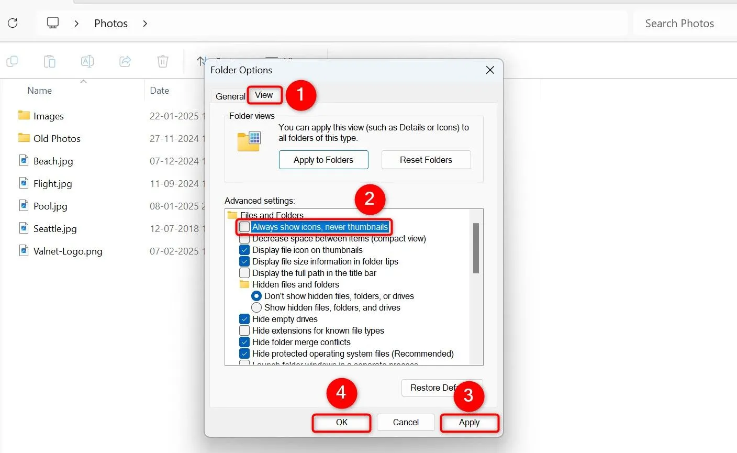Viewport: 737px width, 453px height.
Task: Select the Valnet-Logo.png file icon
Action: click(24, 251)
